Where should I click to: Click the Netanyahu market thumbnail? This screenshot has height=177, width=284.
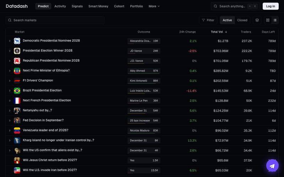pyautogui.click(x=17, y=110)
